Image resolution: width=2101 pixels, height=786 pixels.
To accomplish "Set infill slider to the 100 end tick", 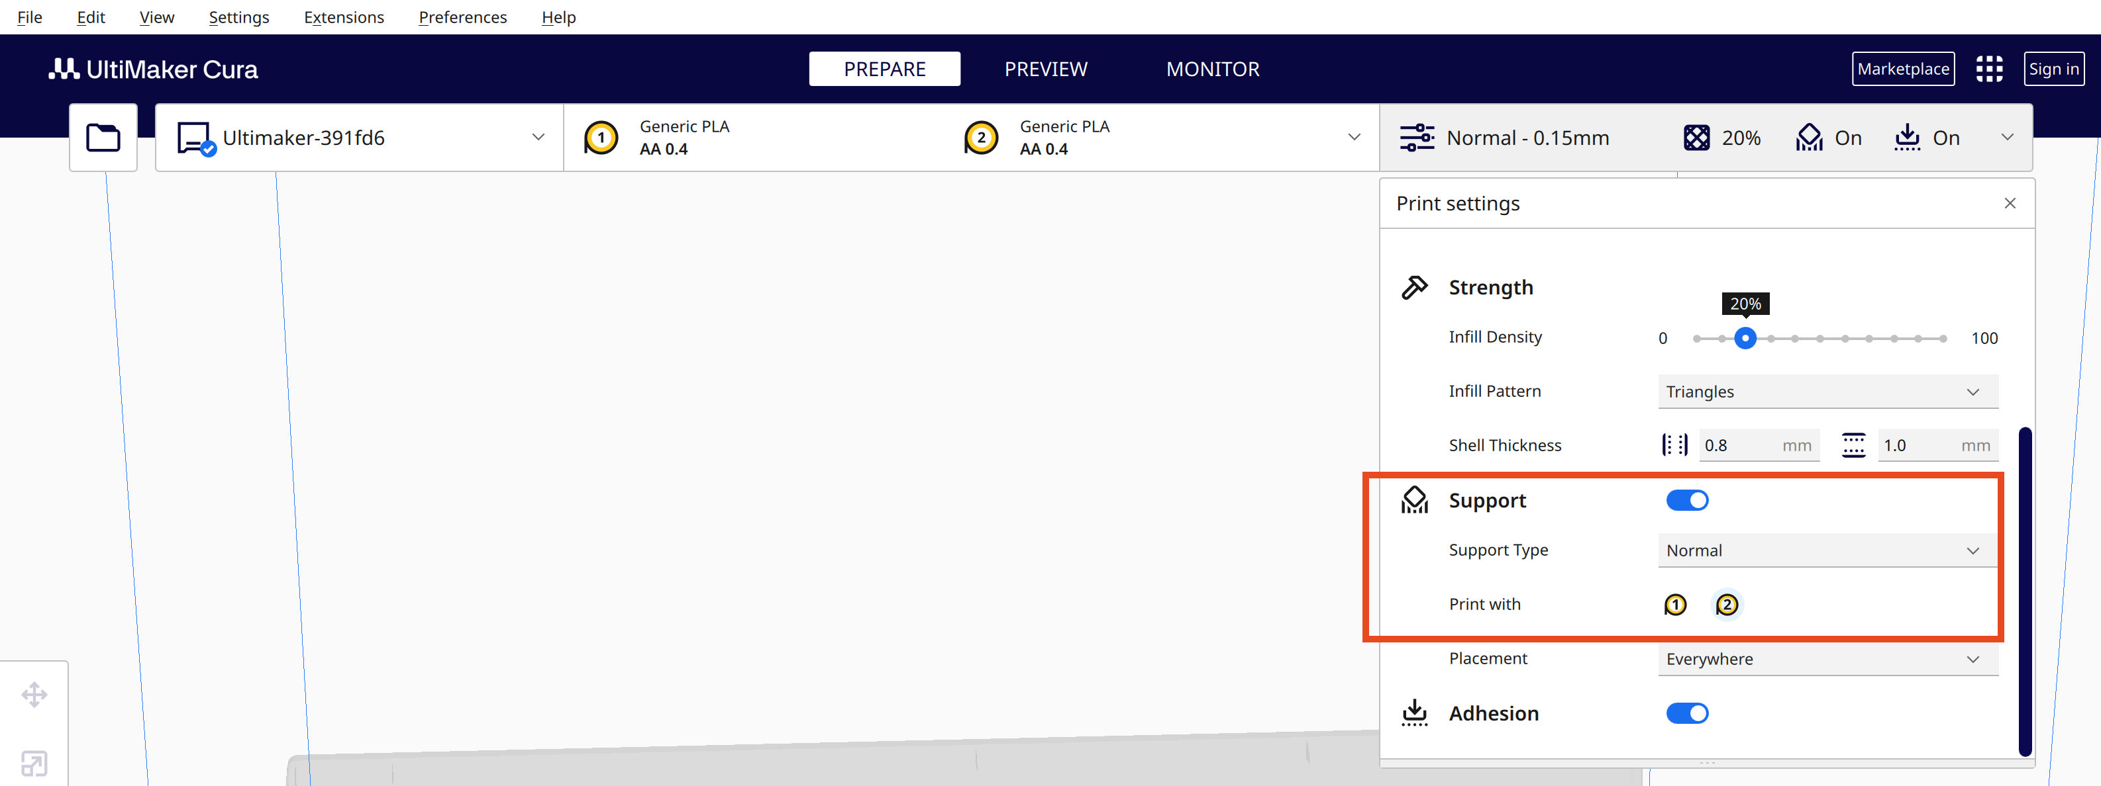I will click(x=1943, y=338).
